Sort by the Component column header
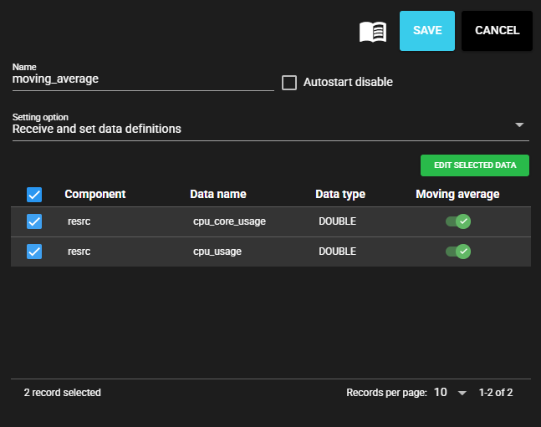 (95, 195)
